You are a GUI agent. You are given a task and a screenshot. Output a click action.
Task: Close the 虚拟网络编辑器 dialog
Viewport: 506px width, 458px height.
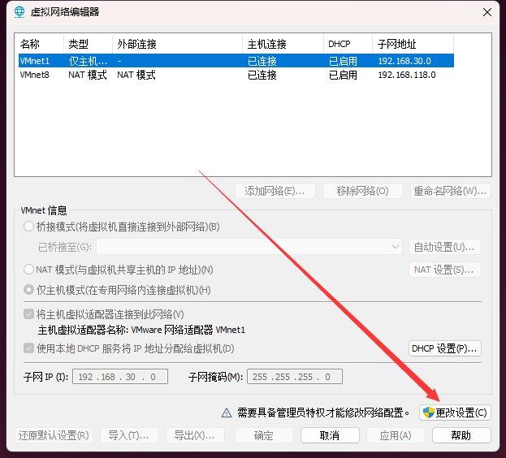pyautogui.click(x=487, y=12)
